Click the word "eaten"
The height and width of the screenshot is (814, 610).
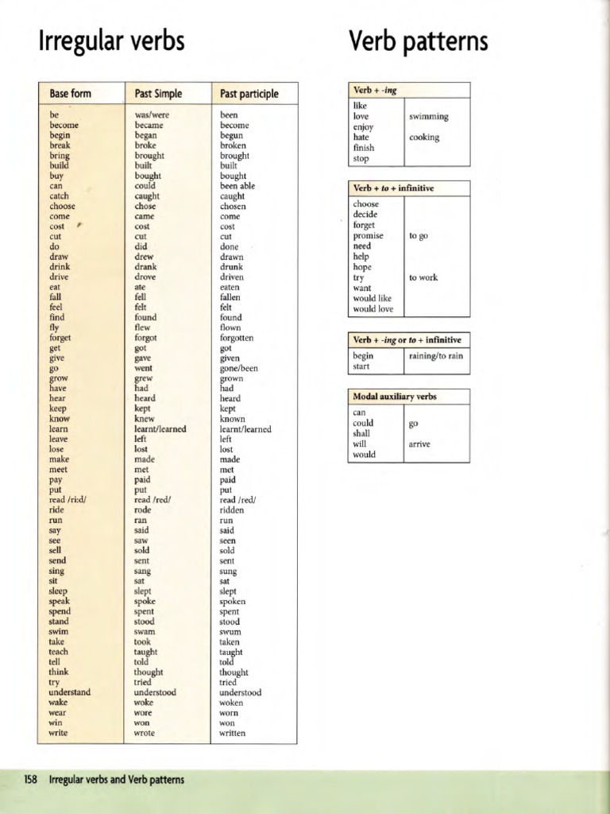click(230, 287)
